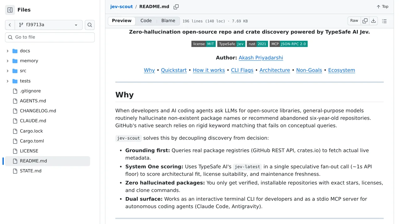Click the jev-latest inline code

pyautogui.click(x=248, y=167)
